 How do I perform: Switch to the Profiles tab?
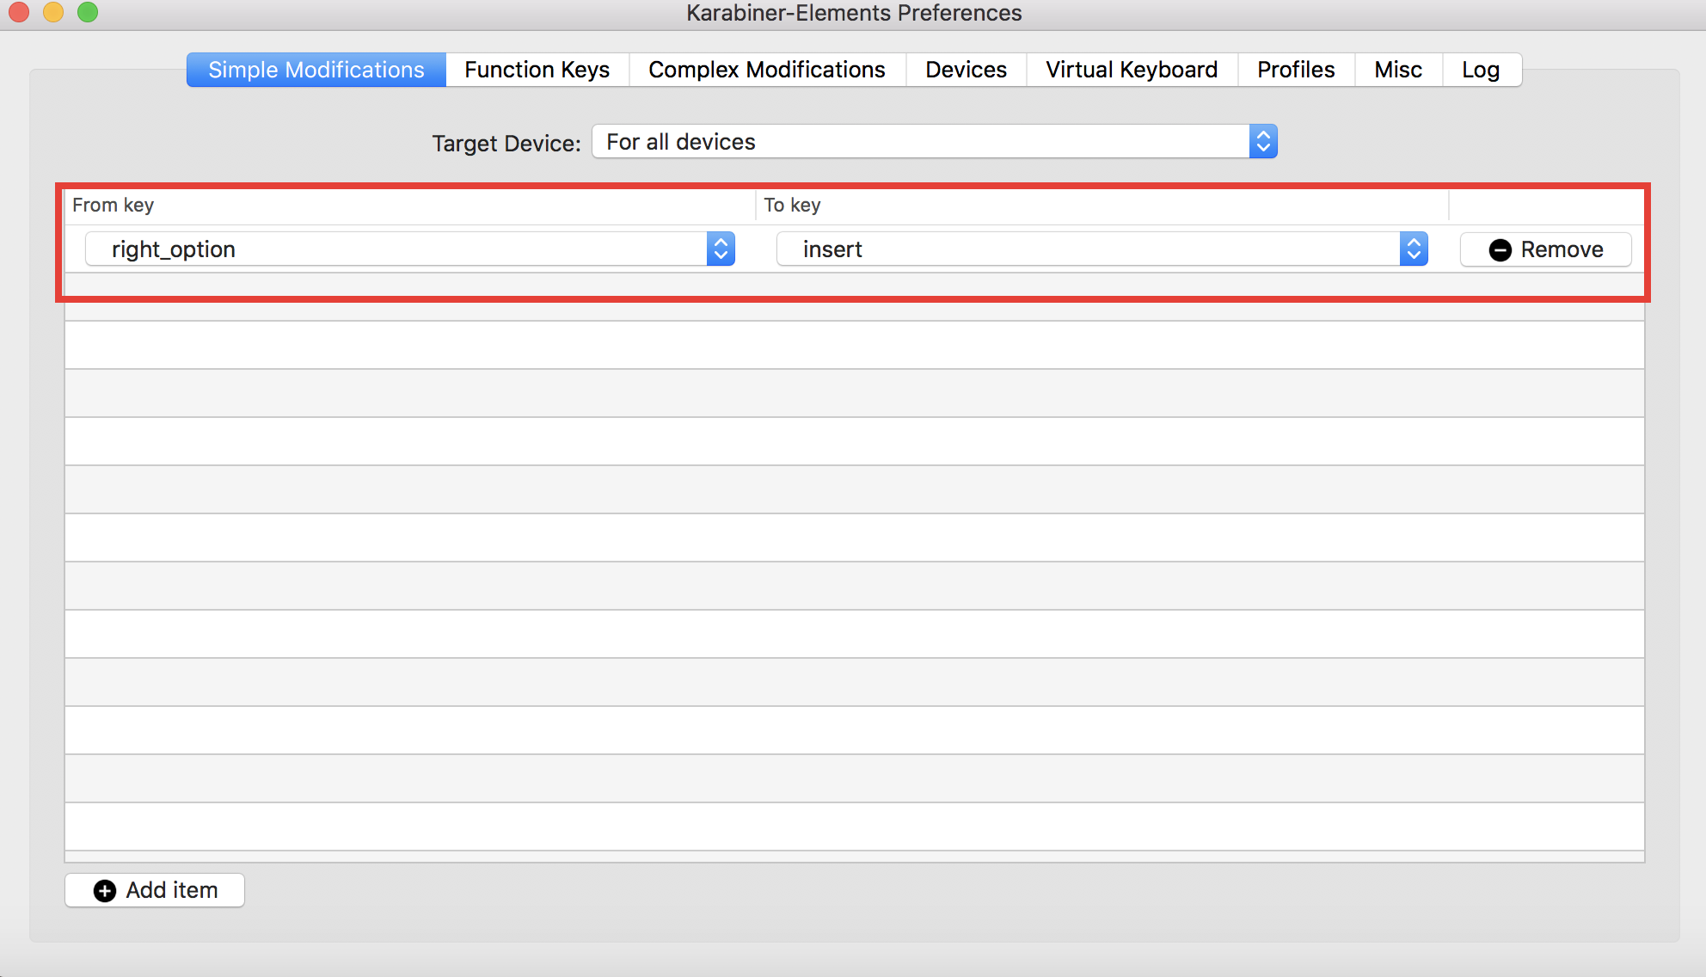(x=1296, y=70)
